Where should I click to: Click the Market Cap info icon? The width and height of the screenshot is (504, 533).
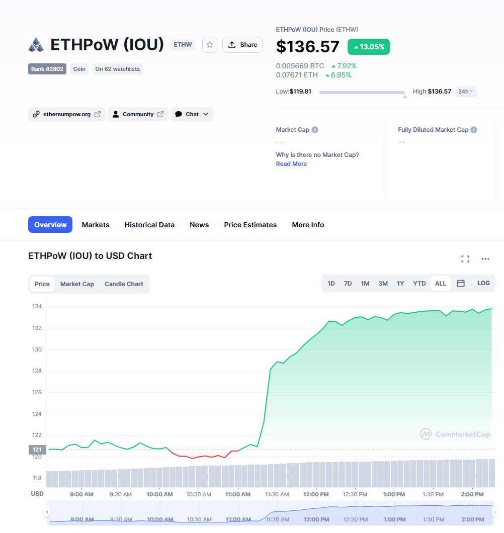tap(315, 130)
